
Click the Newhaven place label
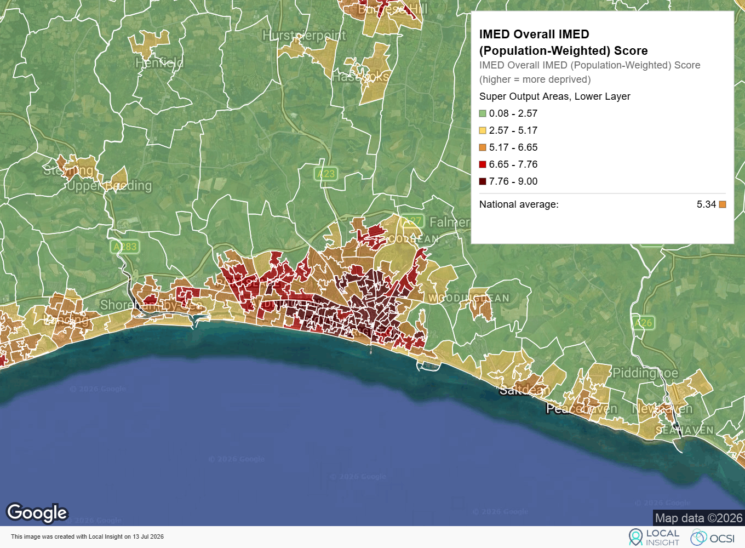coord(662,409)
